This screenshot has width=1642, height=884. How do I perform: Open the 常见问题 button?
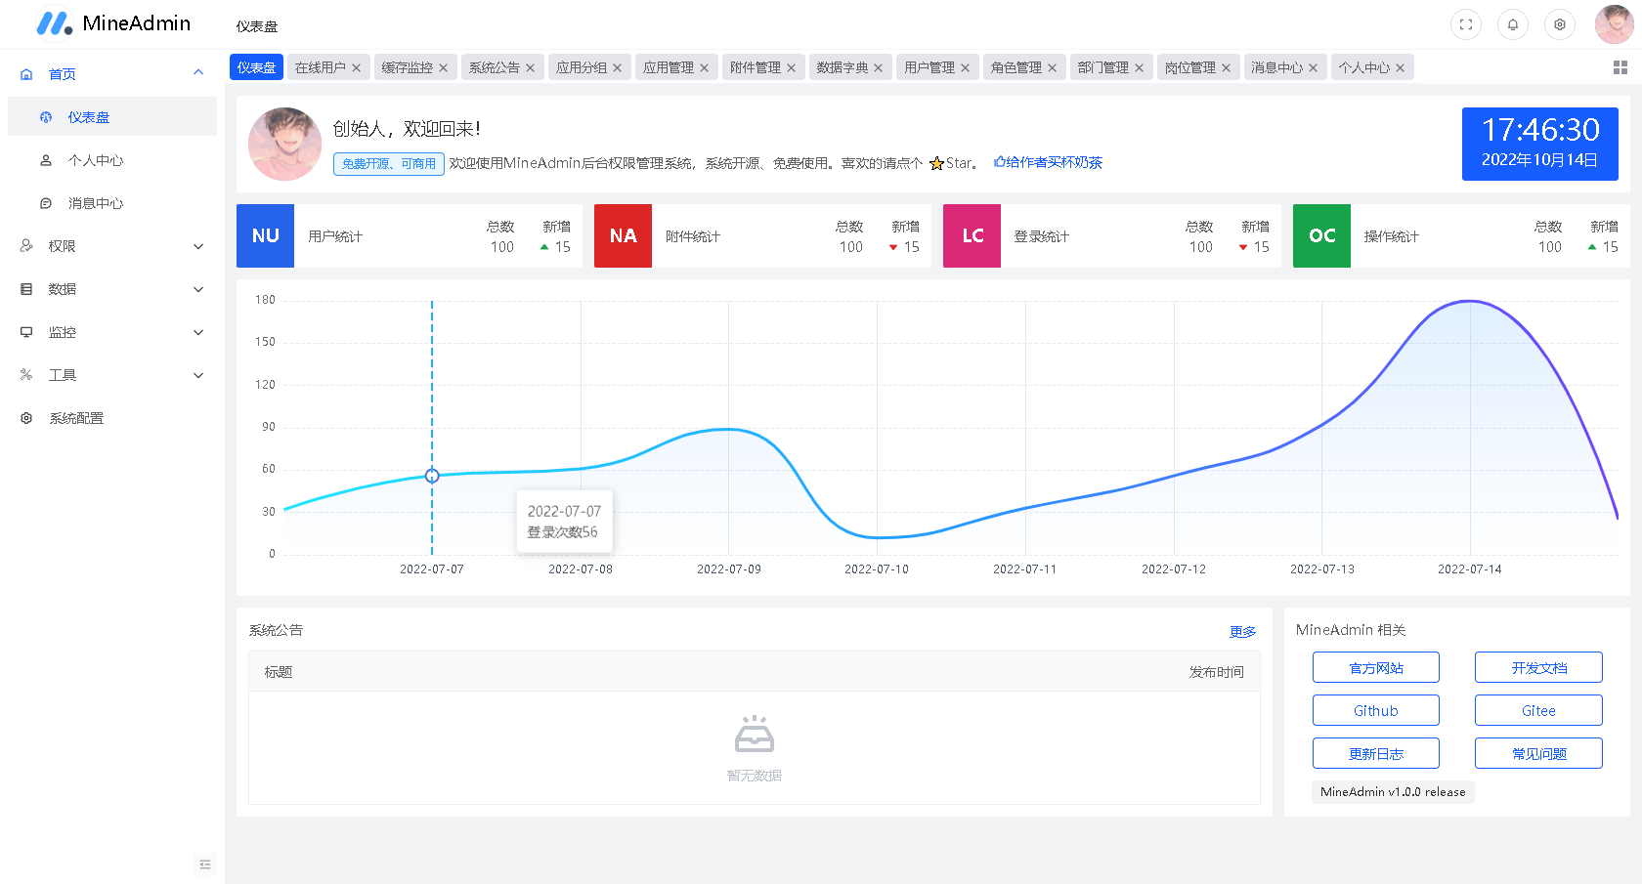[1538, 754]
